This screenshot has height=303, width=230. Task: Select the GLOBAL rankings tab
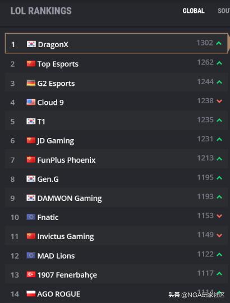[194, 11]
